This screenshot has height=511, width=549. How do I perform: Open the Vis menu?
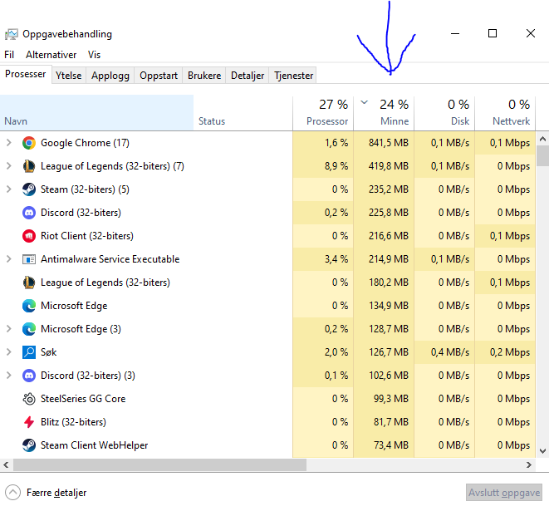pyautogui.click(x=94, y=55)
